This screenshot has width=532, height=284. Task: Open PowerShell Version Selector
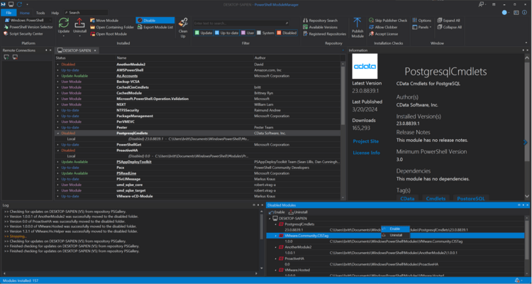click(x=28, y=27)
